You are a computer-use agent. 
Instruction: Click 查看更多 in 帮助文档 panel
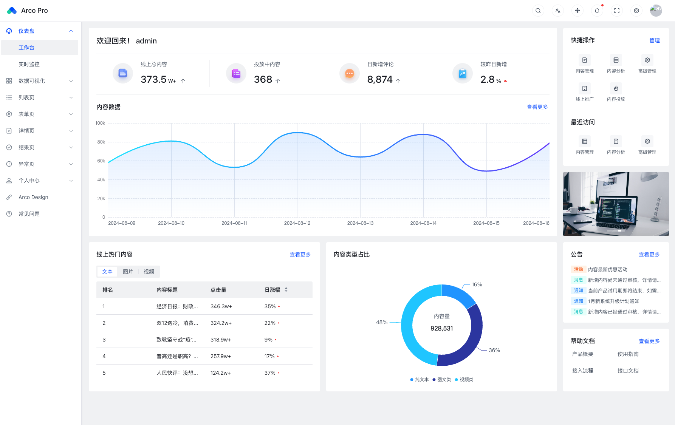point(649,341)
